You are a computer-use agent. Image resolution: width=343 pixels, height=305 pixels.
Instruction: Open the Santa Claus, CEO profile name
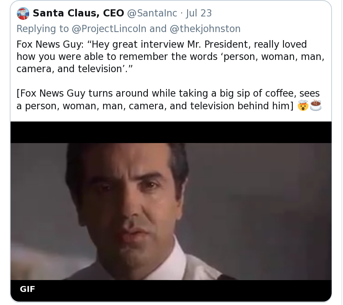78,13
